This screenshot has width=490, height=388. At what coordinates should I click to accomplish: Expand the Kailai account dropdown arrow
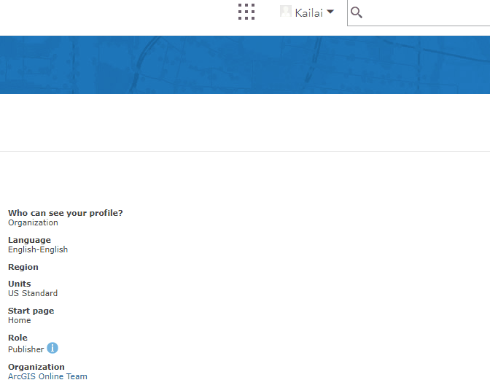pyautogui.click(x=330, y=12)
